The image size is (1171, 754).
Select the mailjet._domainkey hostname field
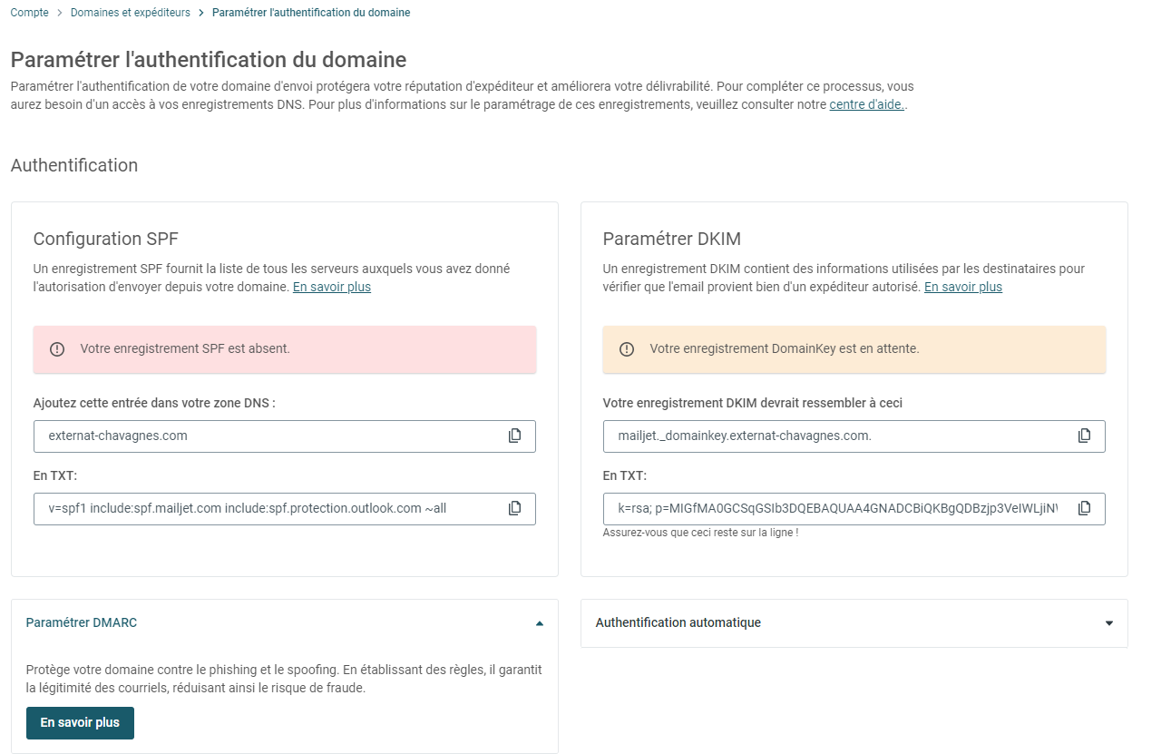click(854, 436)
